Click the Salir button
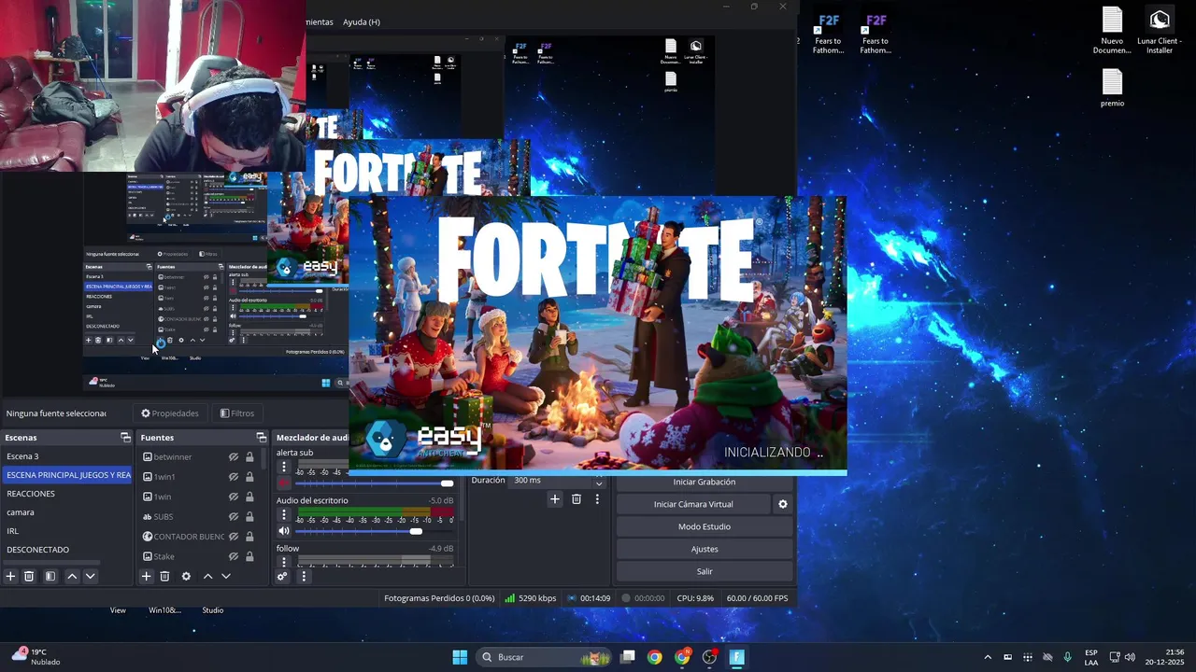 click(x=705, y=571)
